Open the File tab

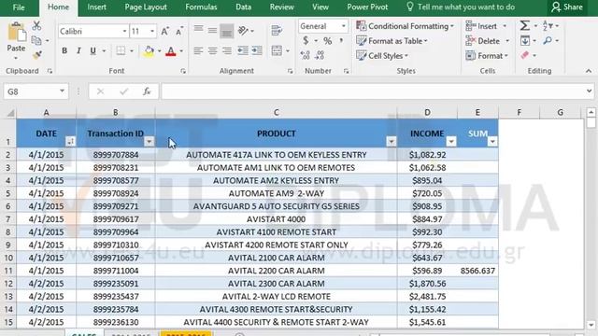[19, 7]
